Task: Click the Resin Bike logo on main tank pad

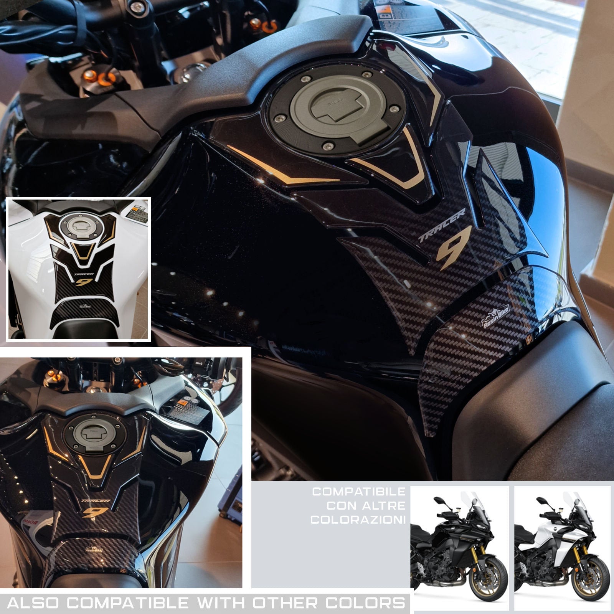Action: [x=495, y=316]
